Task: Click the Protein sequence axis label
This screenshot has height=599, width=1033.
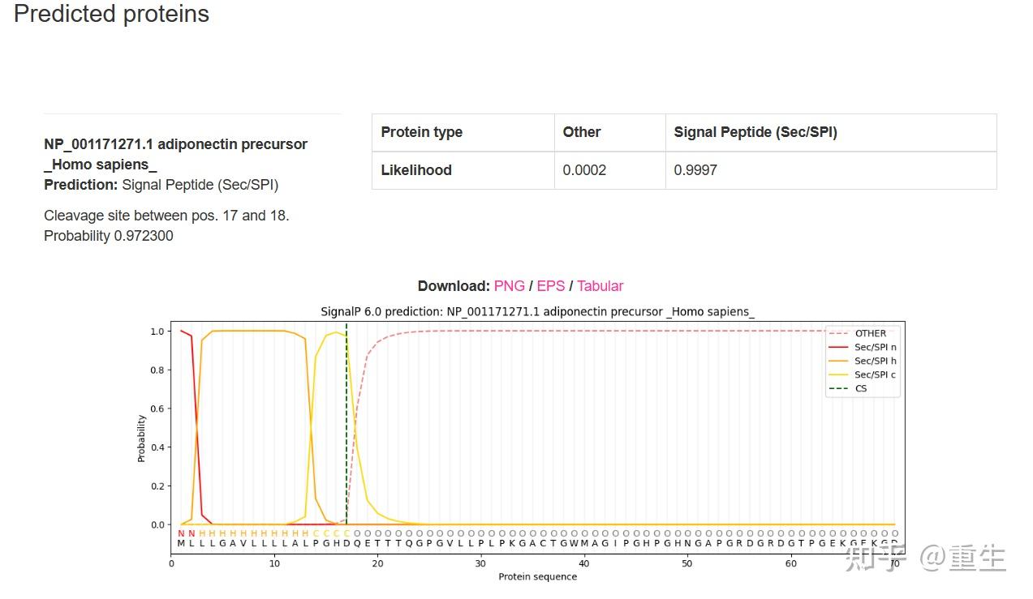Action: [537, 577]
